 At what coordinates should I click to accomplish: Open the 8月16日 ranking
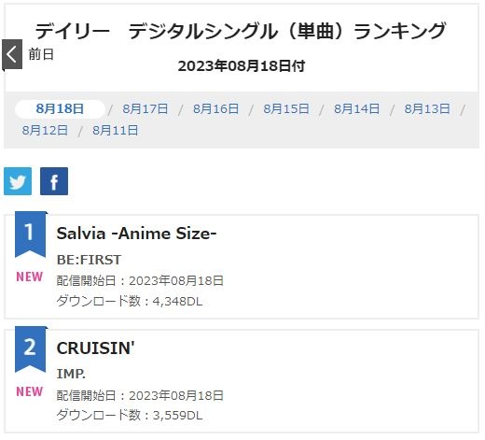[x=215, y=109]
